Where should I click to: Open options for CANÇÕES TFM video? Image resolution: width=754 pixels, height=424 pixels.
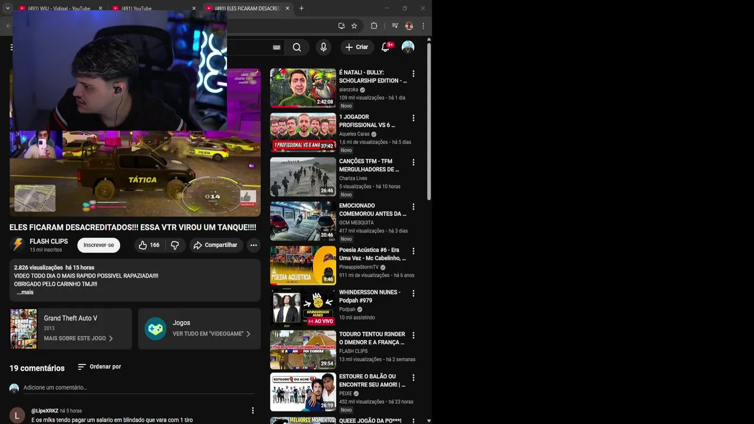[413, 162]
